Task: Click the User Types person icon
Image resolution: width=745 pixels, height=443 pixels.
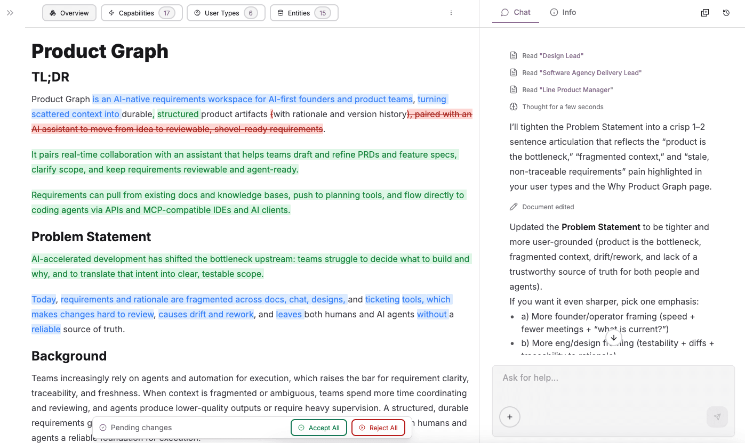Action: pos(197,12)
